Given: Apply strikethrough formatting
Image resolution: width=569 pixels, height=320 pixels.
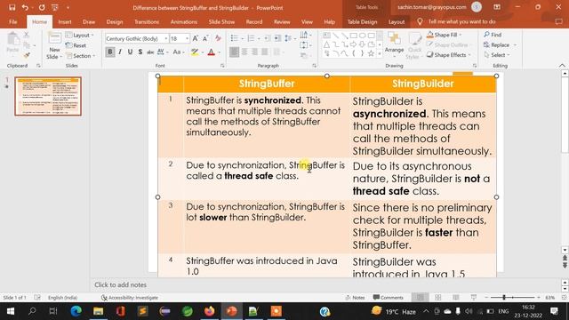Looking at the screenshot, I should [150, 52].
